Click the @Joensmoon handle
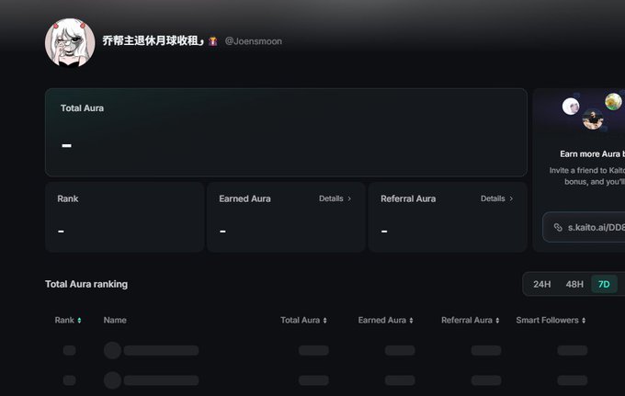Image resolution: width=625 pixels, height=396 pixels. coord(254,41)
